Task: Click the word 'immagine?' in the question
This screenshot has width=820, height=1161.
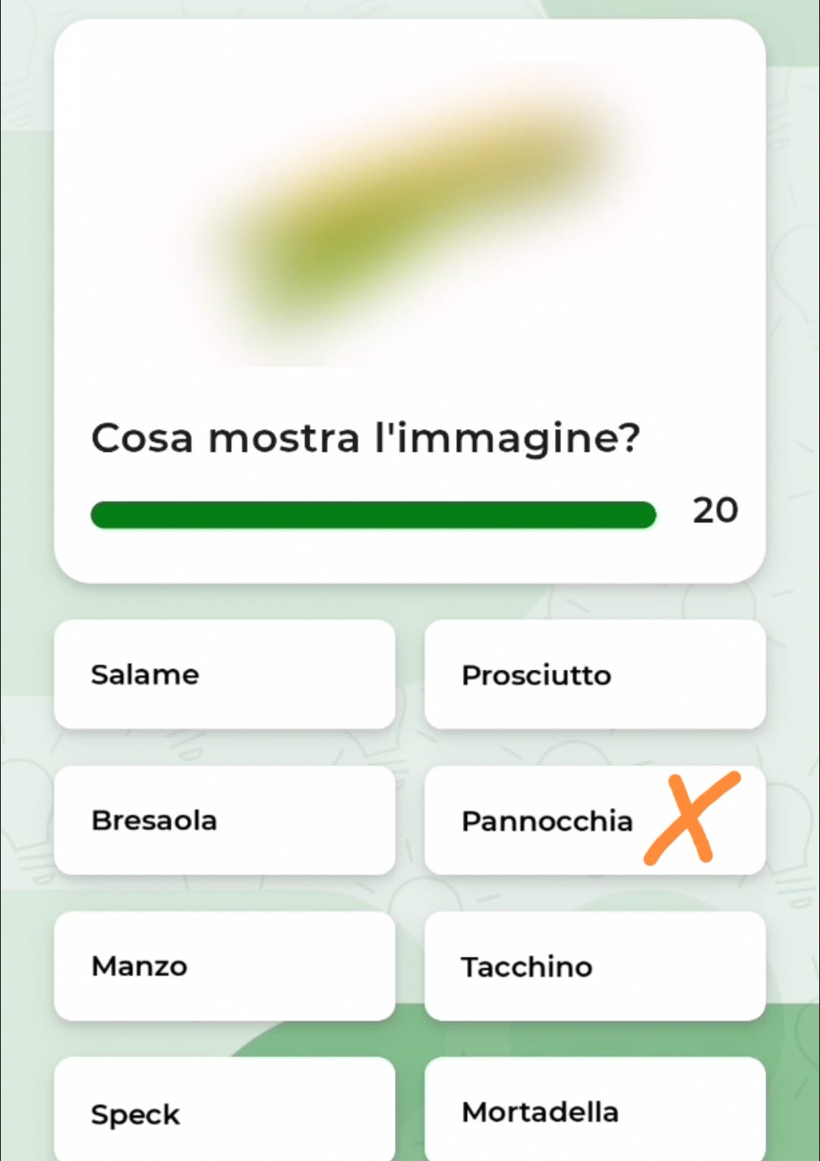Action: pos(516,440)
